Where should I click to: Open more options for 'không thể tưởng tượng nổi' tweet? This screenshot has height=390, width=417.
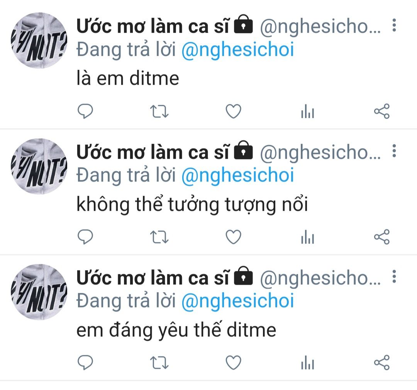394,151
